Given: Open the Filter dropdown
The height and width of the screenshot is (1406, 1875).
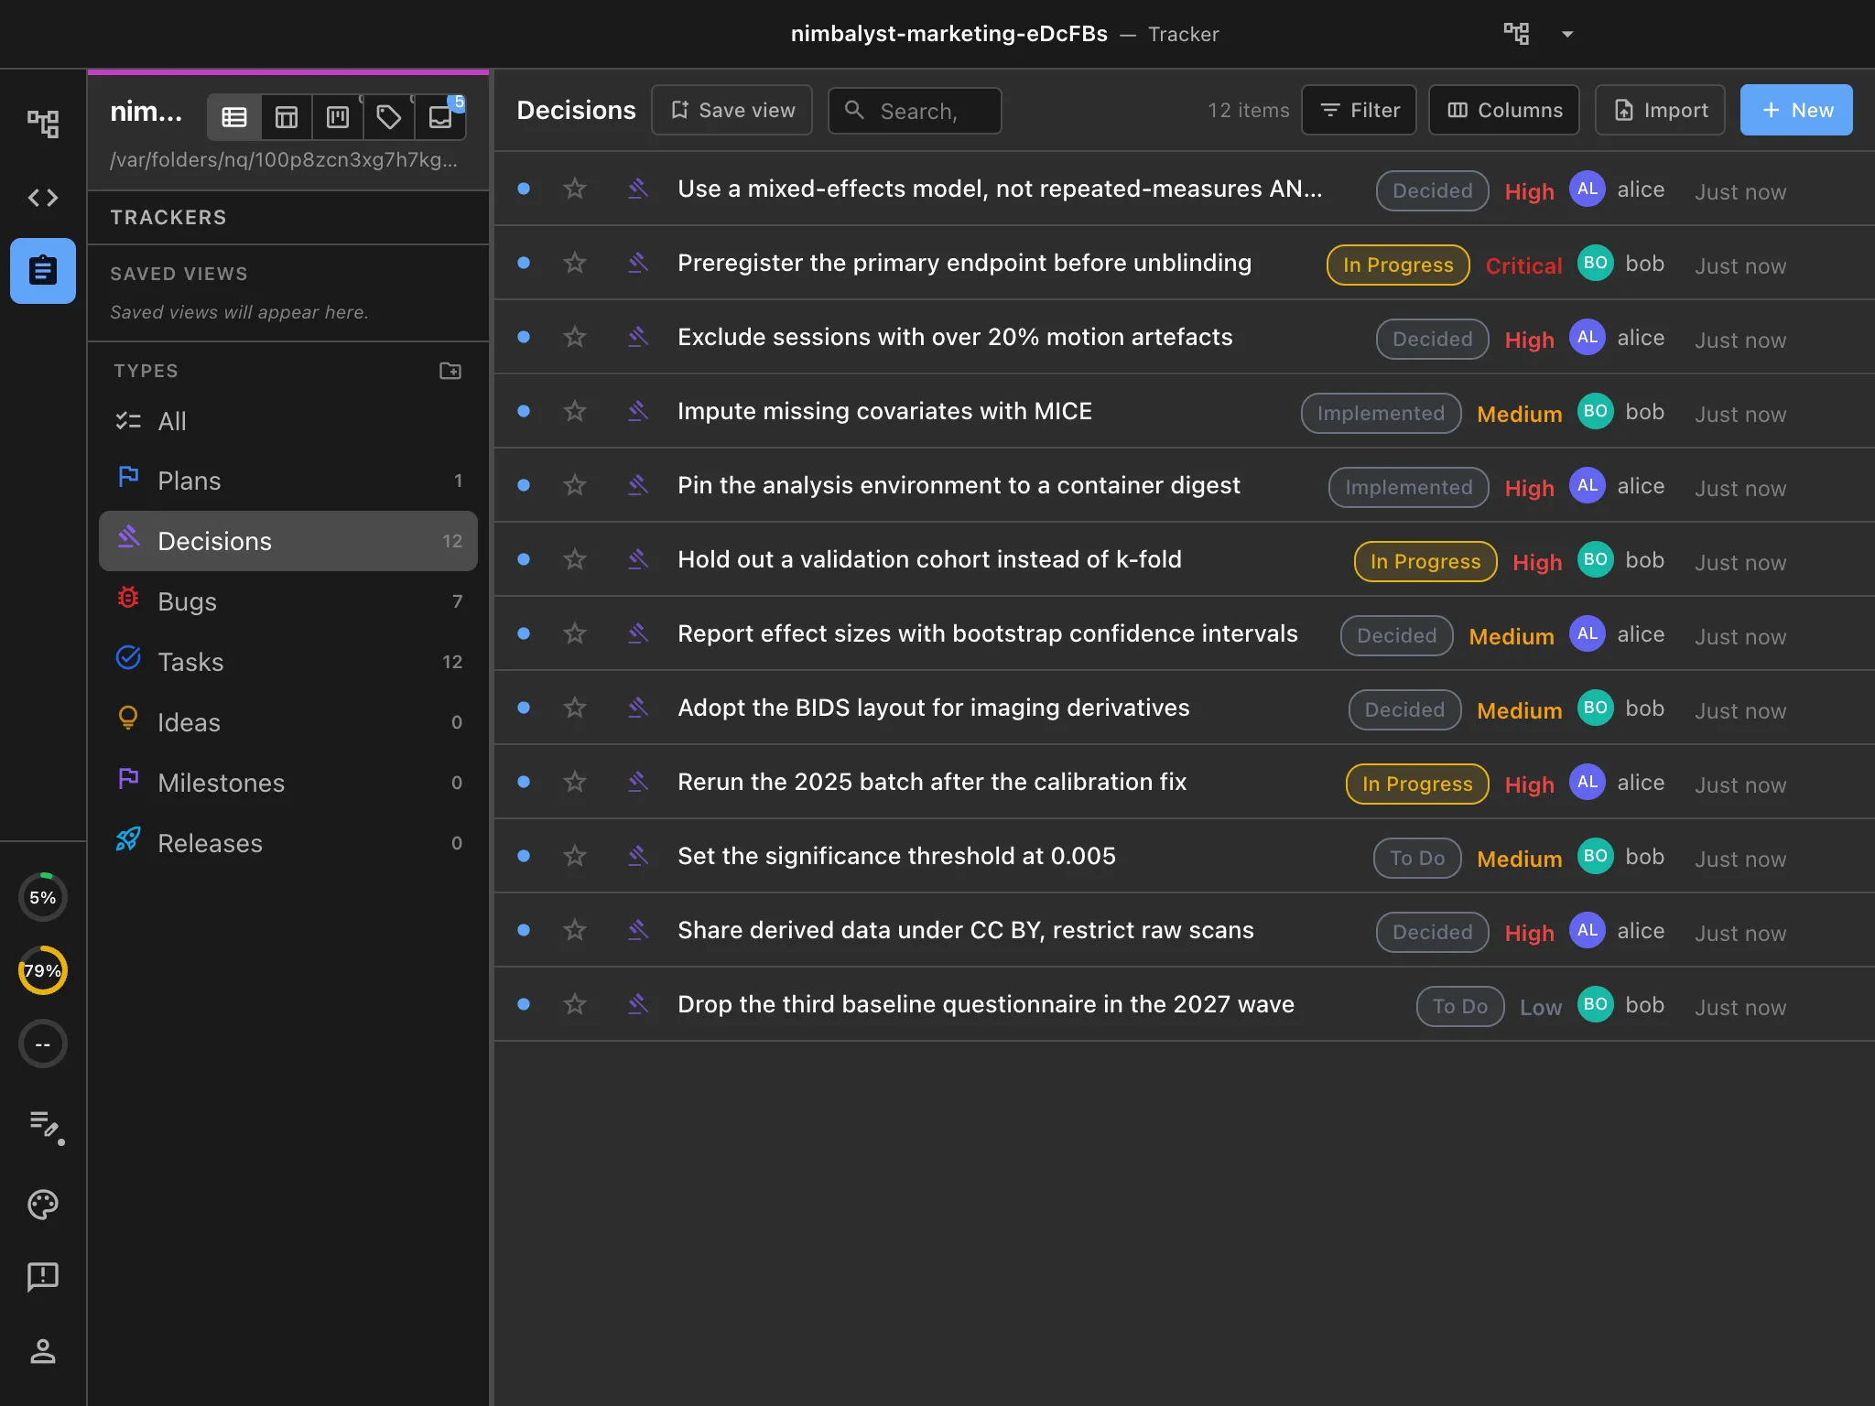Looking at the screenshot, I should 1359,110.
